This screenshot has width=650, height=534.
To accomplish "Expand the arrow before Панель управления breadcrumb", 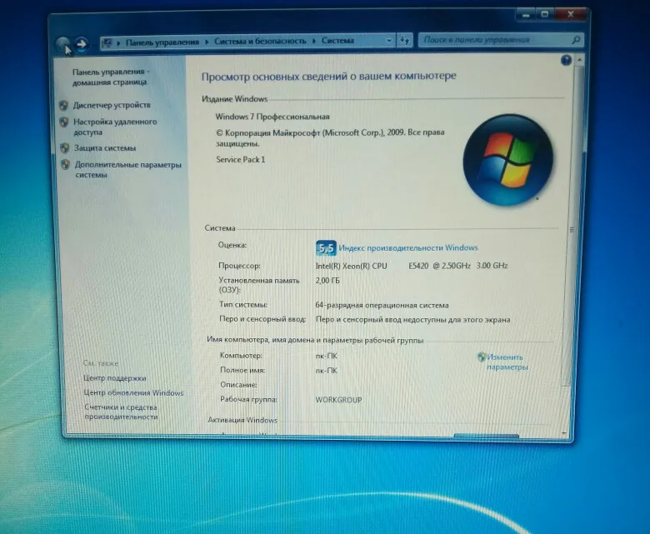I will click(x=118, y=42).
